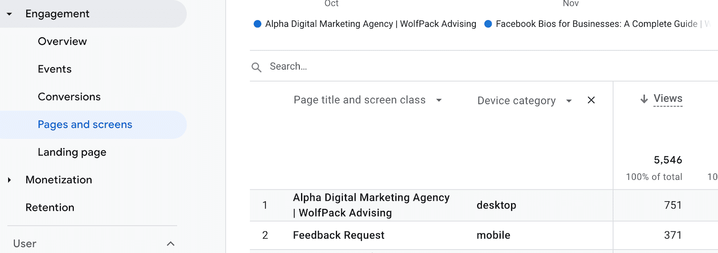The image size is (718, 253).
Task: Click the 751 views value
Action: (x=673, y=205)
